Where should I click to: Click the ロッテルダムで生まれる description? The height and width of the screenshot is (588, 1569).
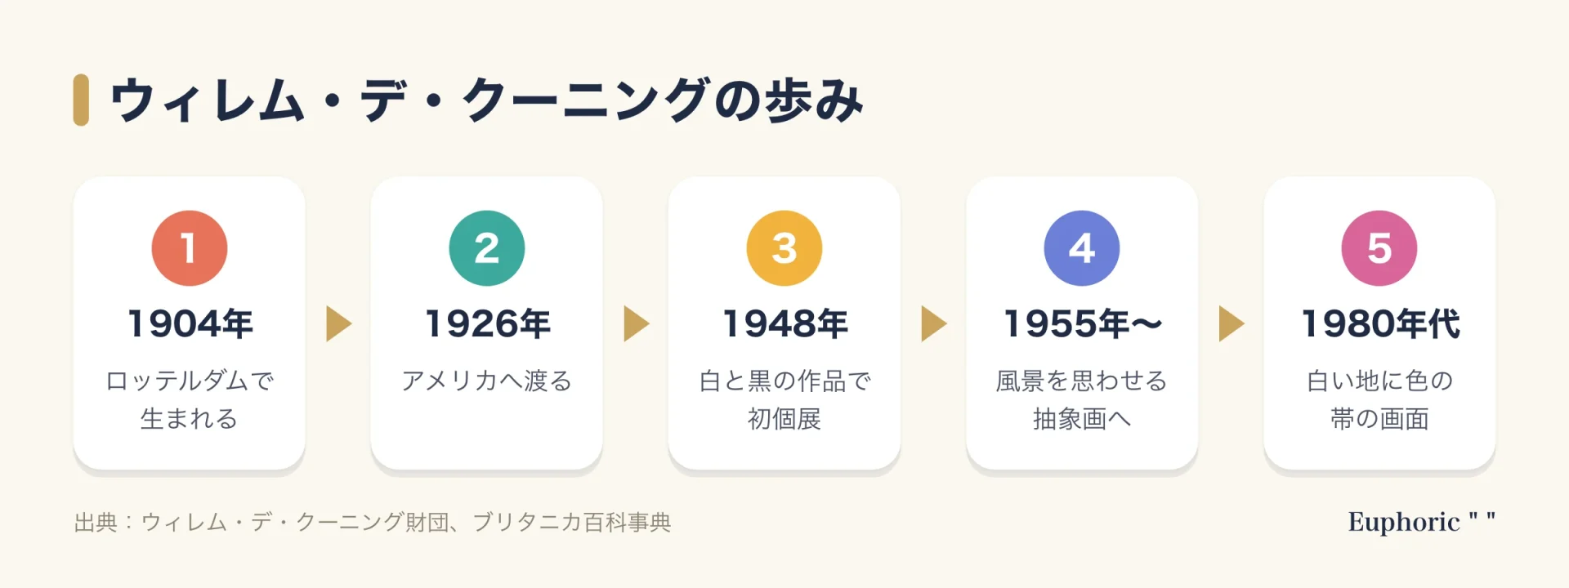point(190,399)
